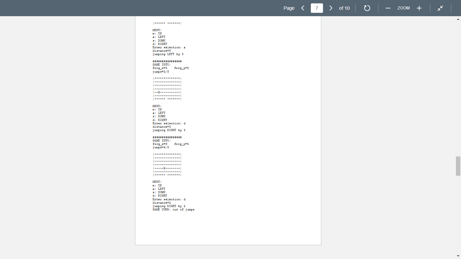Click the ZOOM label in toolbar
This screenshot has width=461, height=259.
coord(404,8)
